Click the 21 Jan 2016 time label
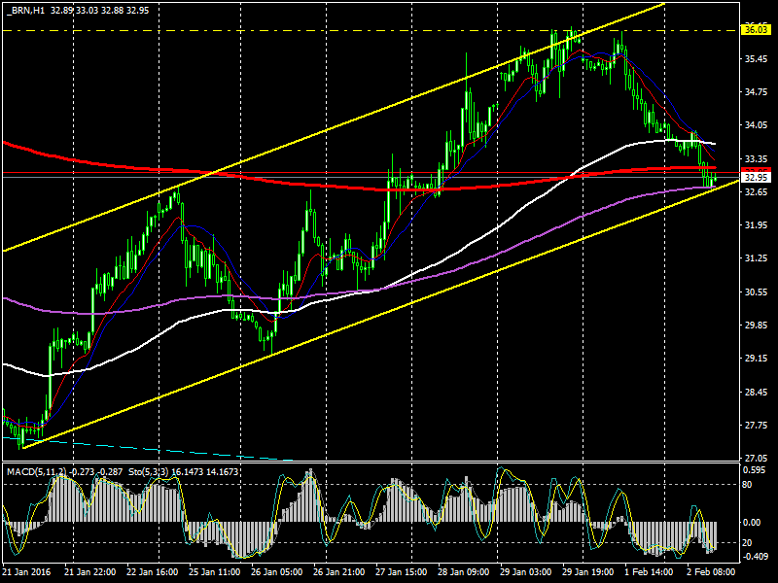The width and height of the screenshot is (778, 583). (26, 571)
